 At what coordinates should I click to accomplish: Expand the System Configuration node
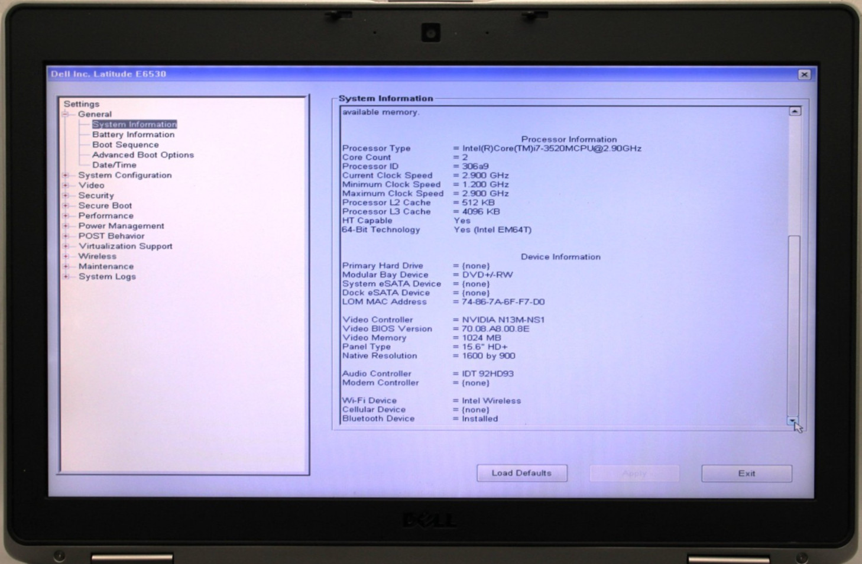click(x=66, y=175)
